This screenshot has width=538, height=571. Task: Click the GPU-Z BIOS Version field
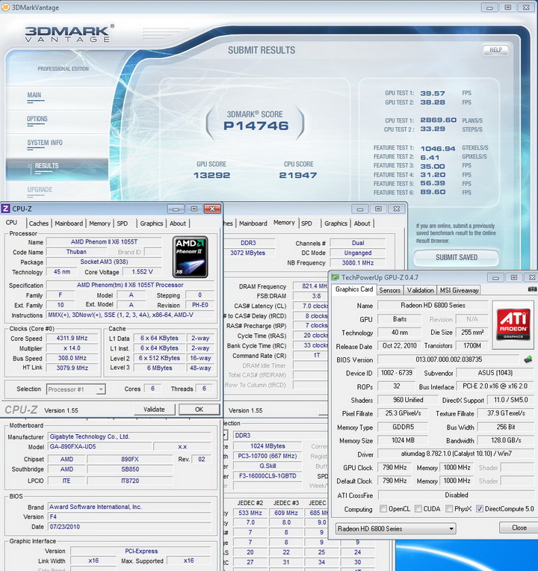[x=449, y=359]
